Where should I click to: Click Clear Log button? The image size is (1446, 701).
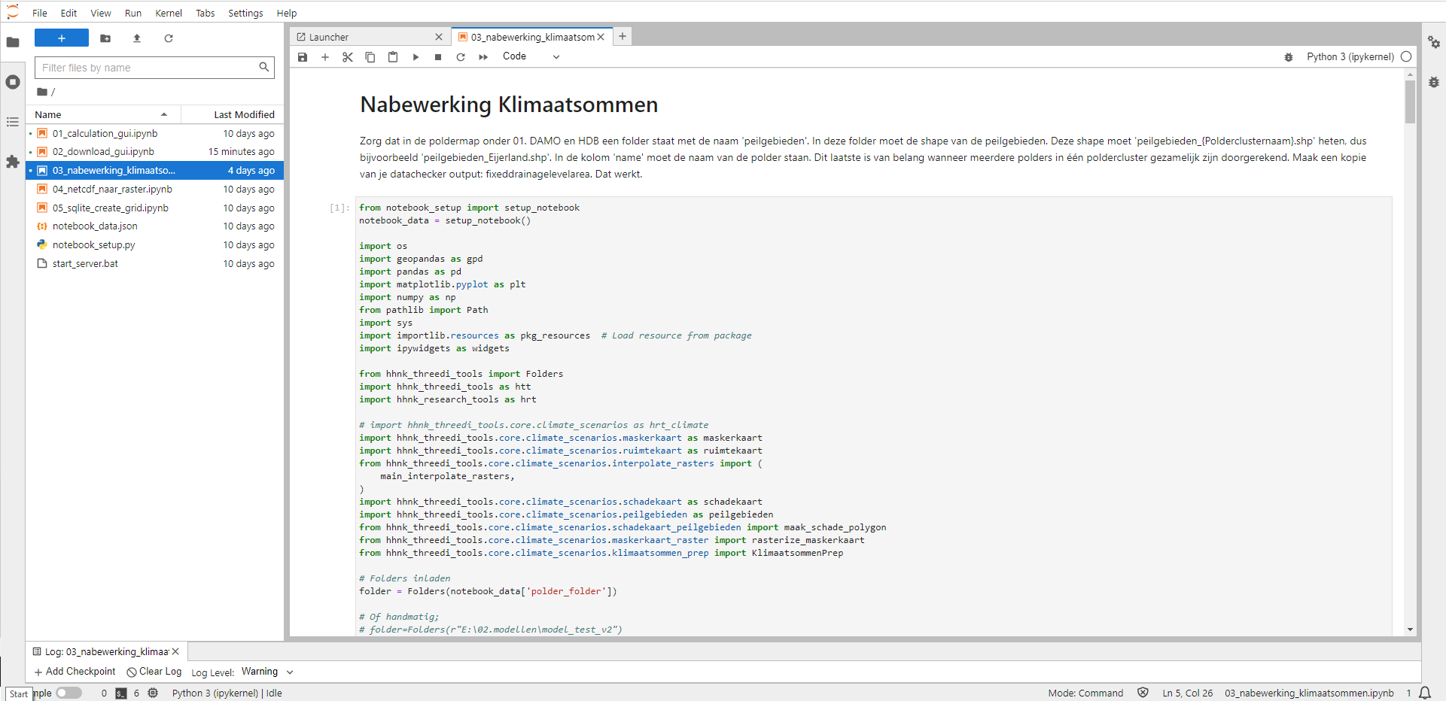point(154,672)
